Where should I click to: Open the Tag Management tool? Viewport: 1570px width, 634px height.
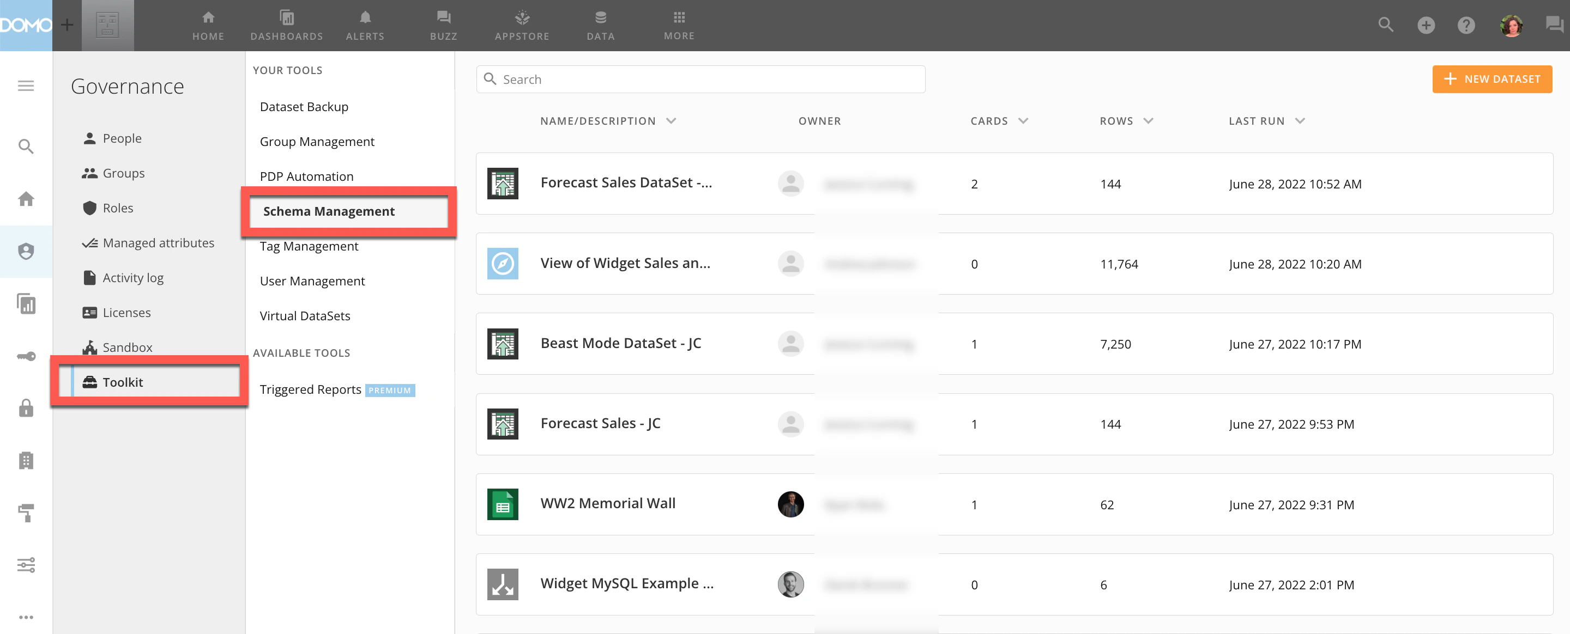point(309,246)
